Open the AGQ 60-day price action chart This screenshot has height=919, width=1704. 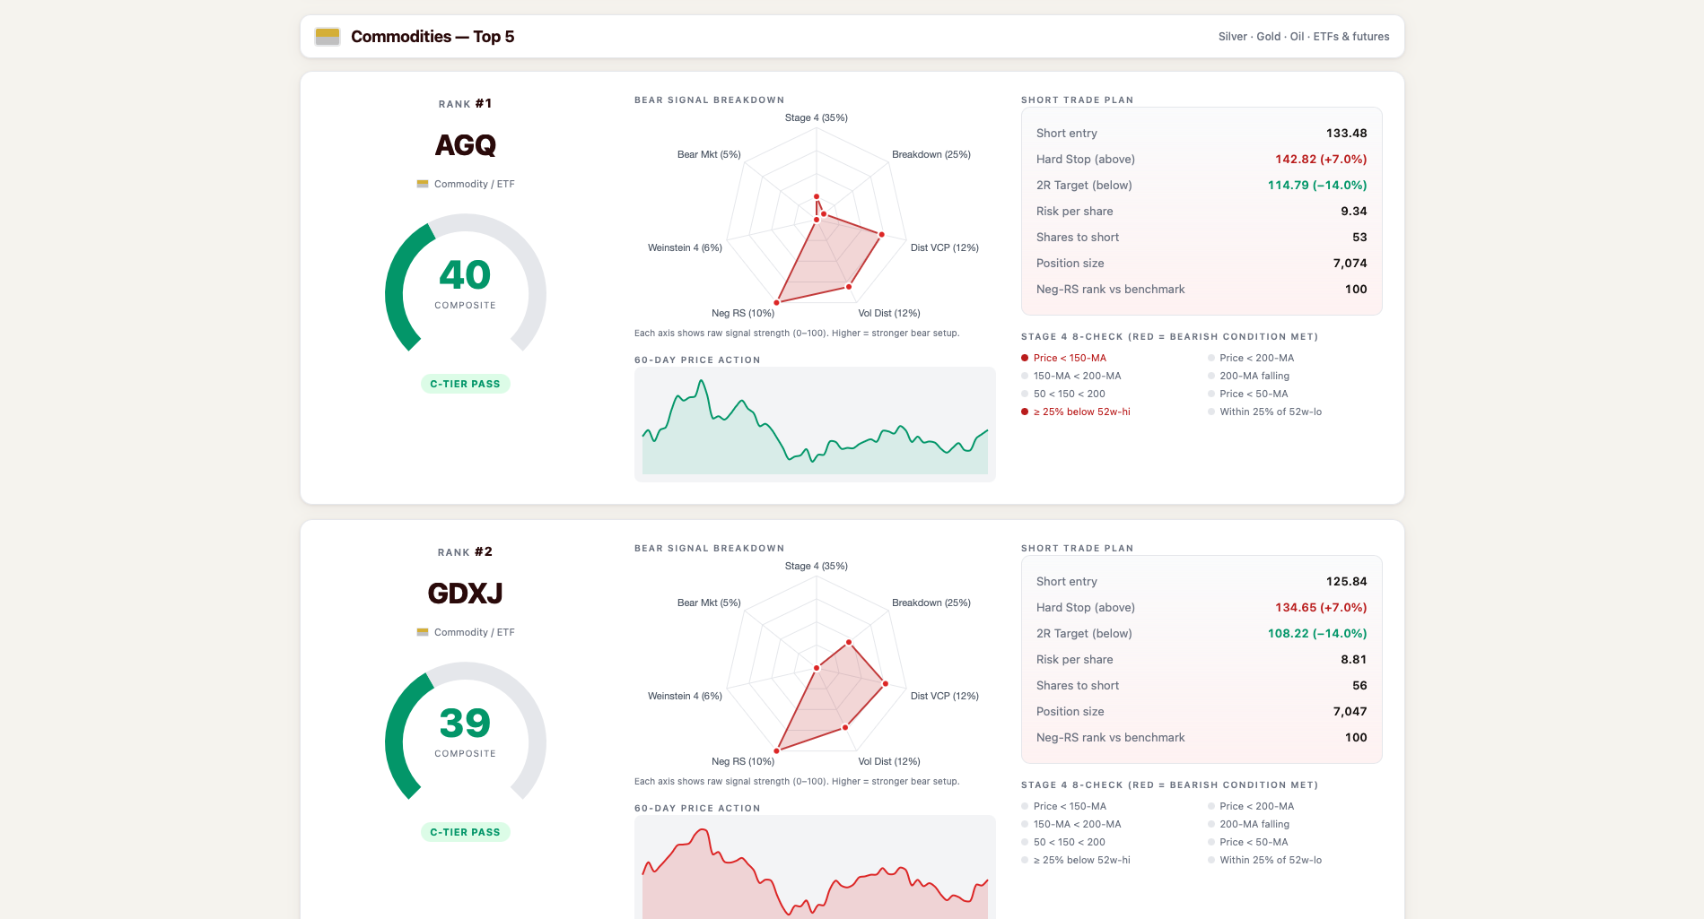815,424
